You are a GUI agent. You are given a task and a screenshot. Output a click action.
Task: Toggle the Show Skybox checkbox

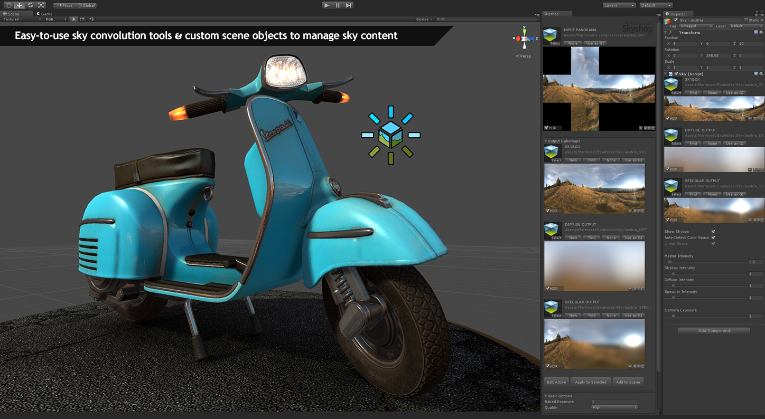pos(713,232)
